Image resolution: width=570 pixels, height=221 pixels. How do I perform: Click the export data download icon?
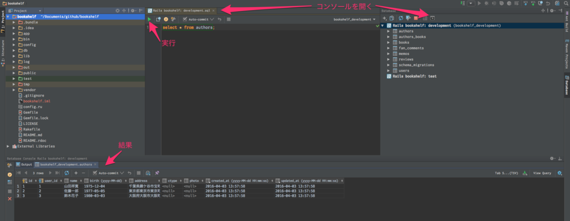click(524, 173)
